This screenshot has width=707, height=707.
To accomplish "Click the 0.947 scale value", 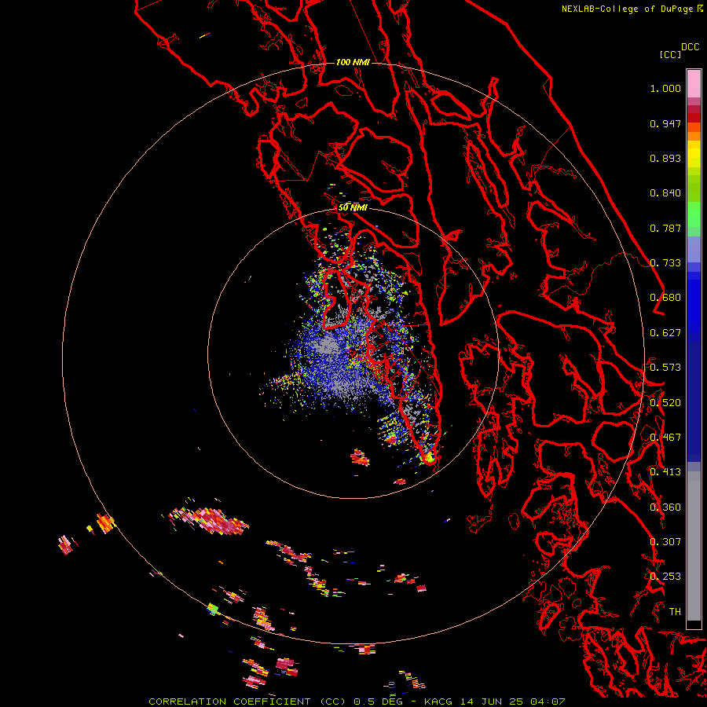I will click(x=665, y=123).
